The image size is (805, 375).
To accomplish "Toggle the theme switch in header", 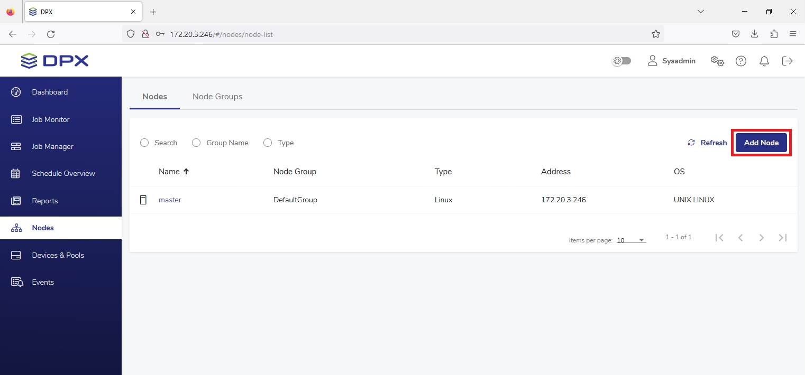I will coord(621,61).
